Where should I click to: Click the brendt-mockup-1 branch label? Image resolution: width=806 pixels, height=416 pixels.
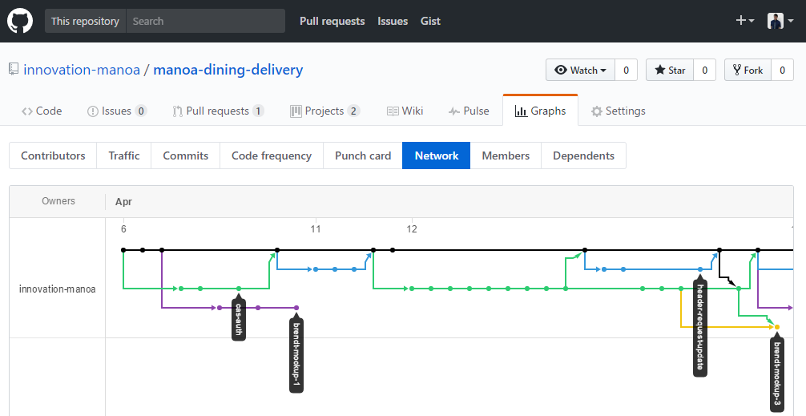(x=296, y=355)
